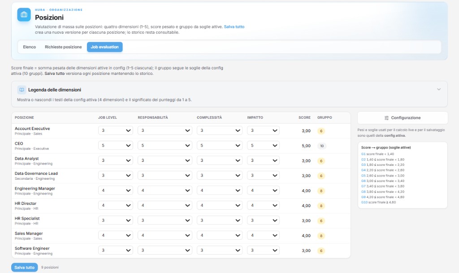This screenshot has height=273, width=459.
Task: Click the Software Engineer position name
Action: coord(32,248)
